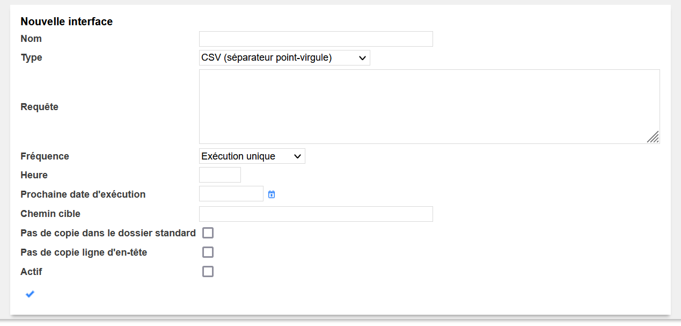Click the "Fréquence" label text
Image resolution: width=681 pixels, height=326 pixels.
click(45, 156)
